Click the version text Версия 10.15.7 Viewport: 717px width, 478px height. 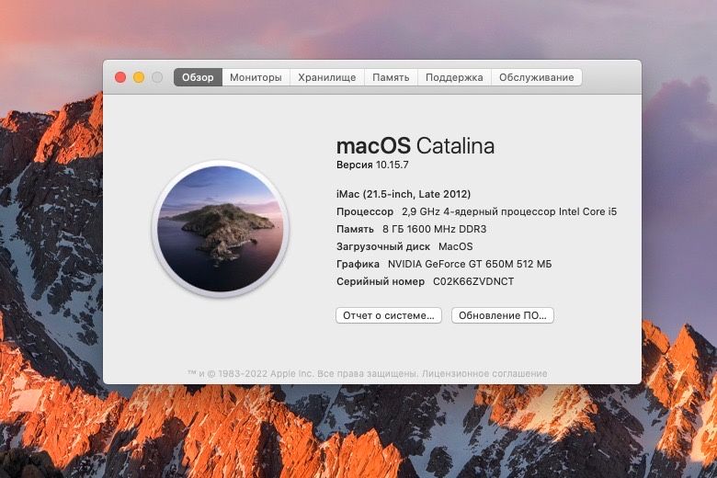point(372,165)
